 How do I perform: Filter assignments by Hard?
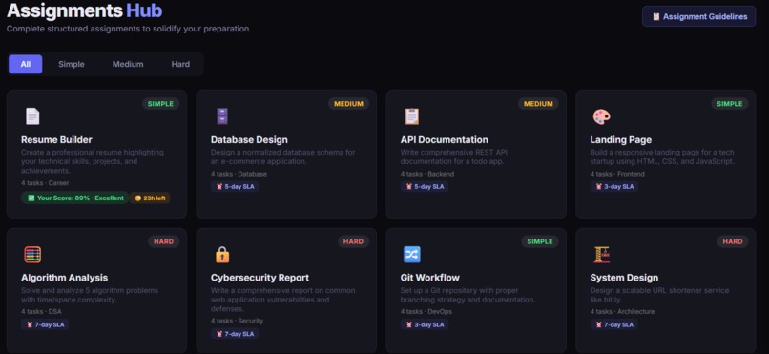click(180, 64)
